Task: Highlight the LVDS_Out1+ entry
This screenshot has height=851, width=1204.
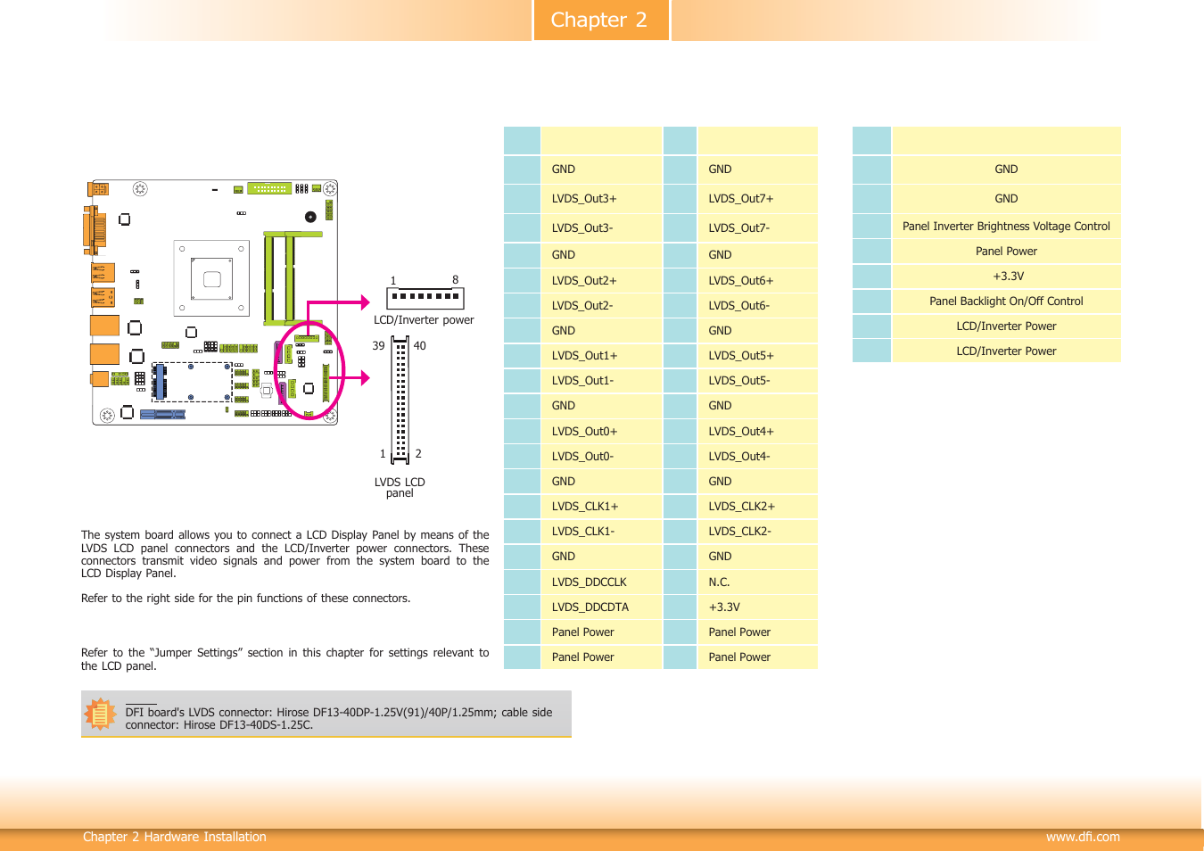Action: (x=601, y=356)
